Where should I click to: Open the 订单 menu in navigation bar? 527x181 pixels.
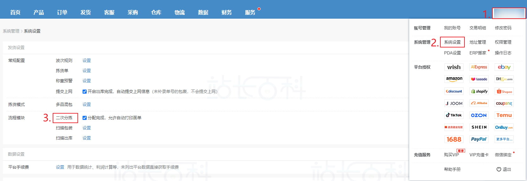point(62,12)
